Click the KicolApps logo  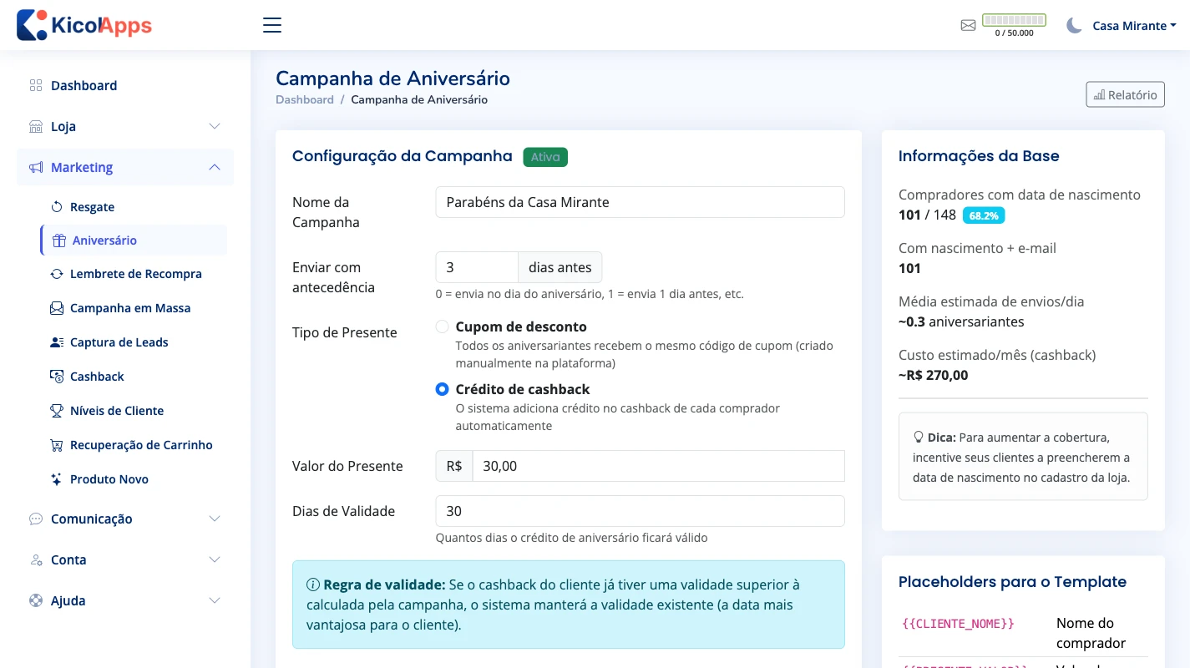click(x=84, y=25)
